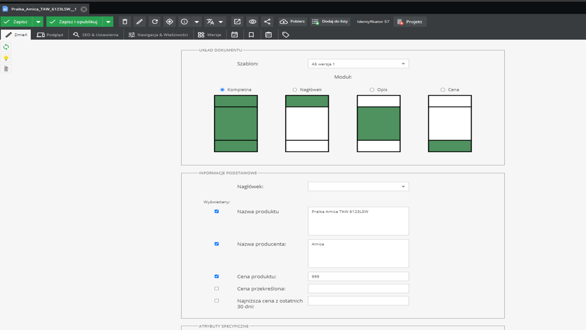Viewport: 586px width, 330px height.
Task: Click the Projekt button
Action: tap(410, 22)
